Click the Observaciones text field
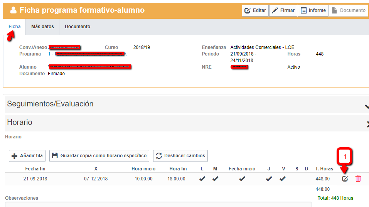Screen dimensions: 369x207 [154, 204]
